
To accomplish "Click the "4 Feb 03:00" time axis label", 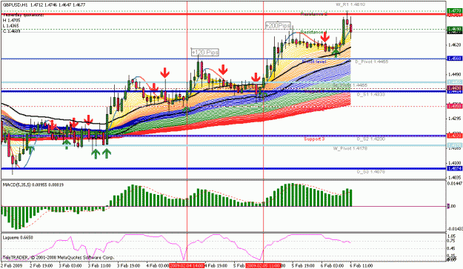I will coord(158,266).
